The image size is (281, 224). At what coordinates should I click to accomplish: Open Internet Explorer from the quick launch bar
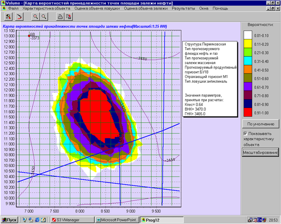point(37,220)
